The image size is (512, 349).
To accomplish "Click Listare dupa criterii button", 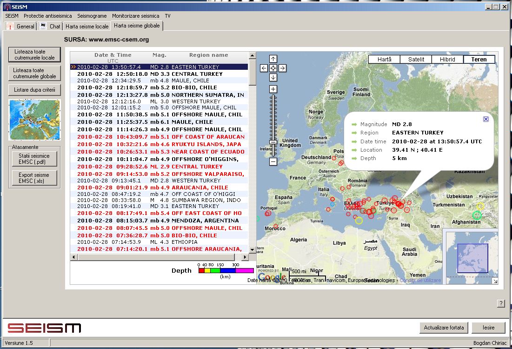I will pos(34,90).
